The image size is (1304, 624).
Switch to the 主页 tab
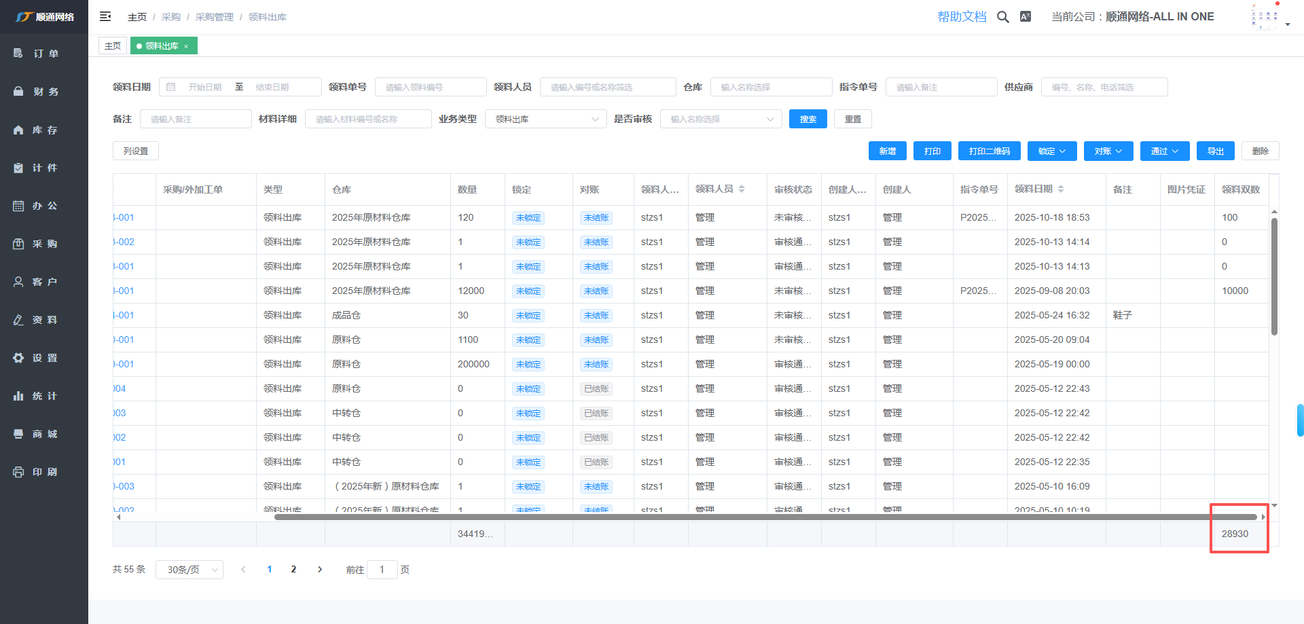[113, 46]
